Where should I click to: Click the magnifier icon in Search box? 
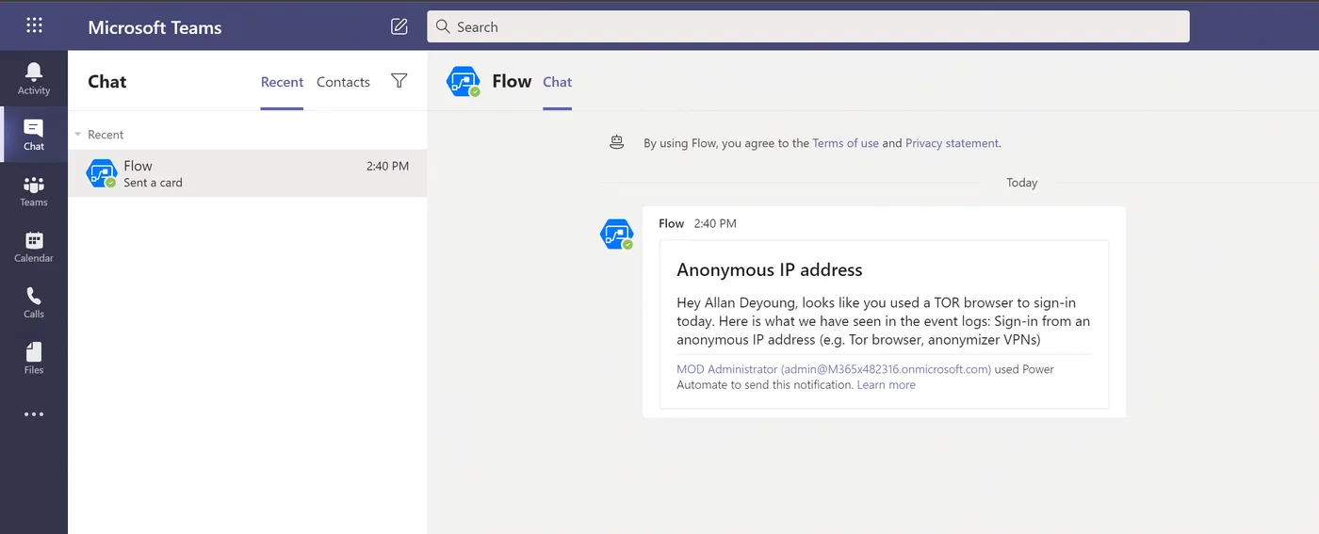(x=443, y=26)
